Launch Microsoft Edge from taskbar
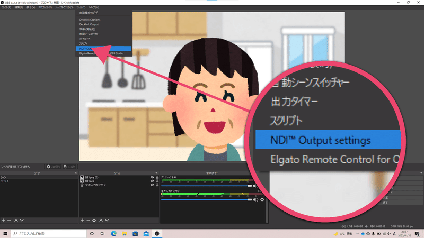The image size is (424, 238). (x=113, y=234)
